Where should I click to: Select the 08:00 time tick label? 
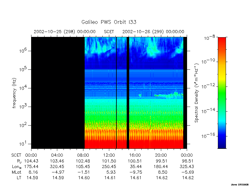[83, 155]
